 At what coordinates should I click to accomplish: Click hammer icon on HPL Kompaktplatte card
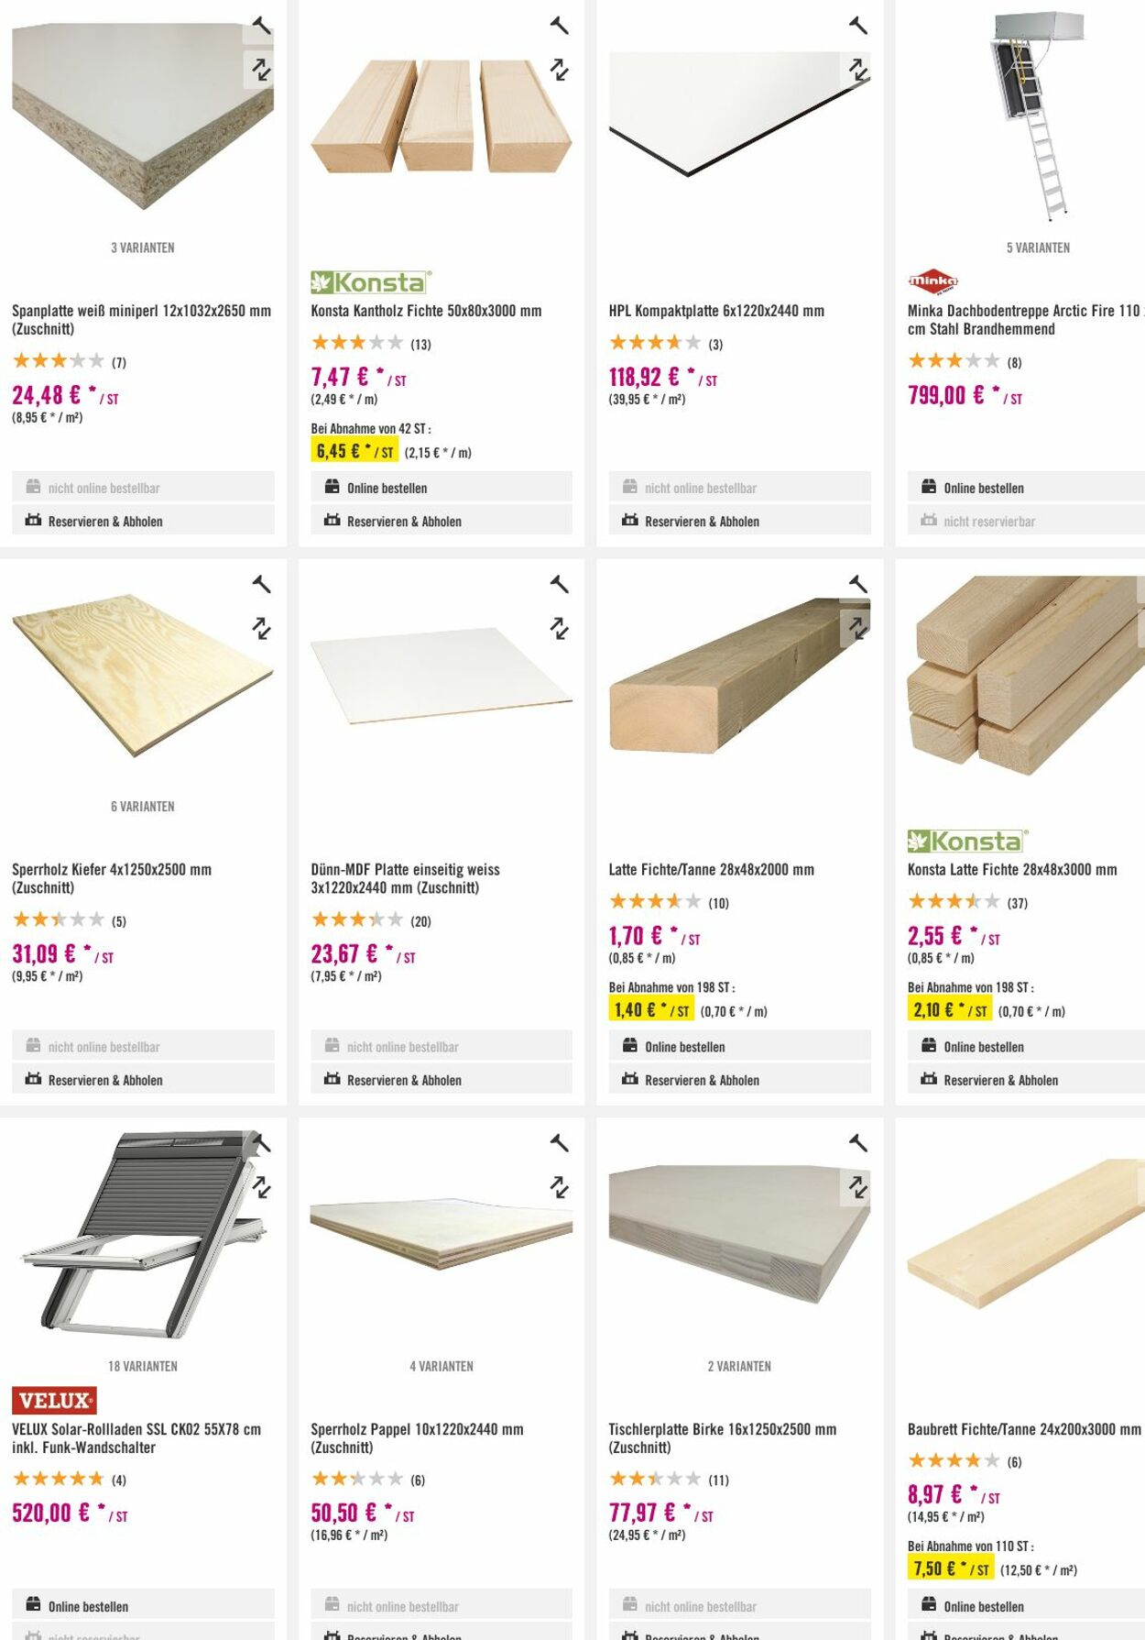pyautogui.click(x=857, y=26)
